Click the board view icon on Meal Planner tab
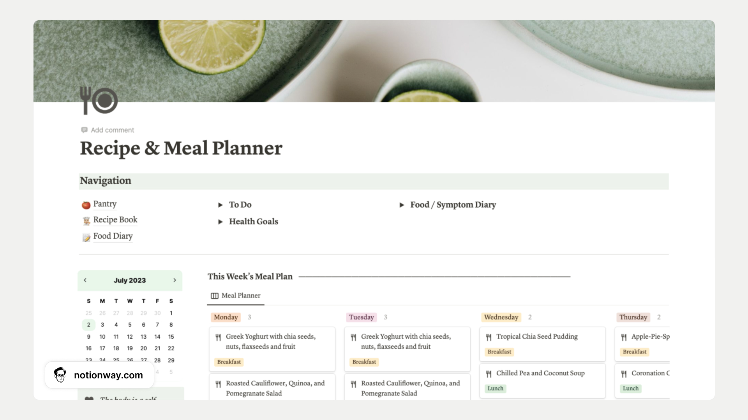The width and height of the screenshot is (748, 420). coord(214,296)
